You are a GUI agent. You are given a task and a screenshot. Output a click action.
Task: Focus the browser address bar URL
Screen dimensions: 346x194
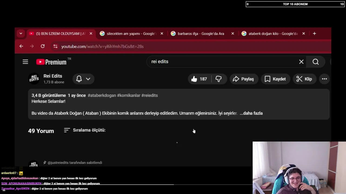coord(102,46)
